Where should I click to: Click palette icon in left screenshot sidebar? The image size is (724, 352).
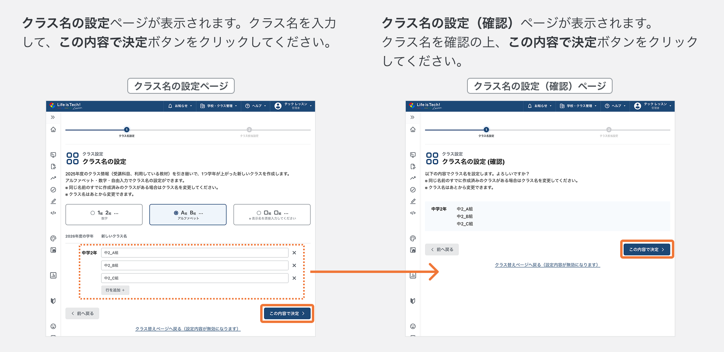click(x=53, y=238)
